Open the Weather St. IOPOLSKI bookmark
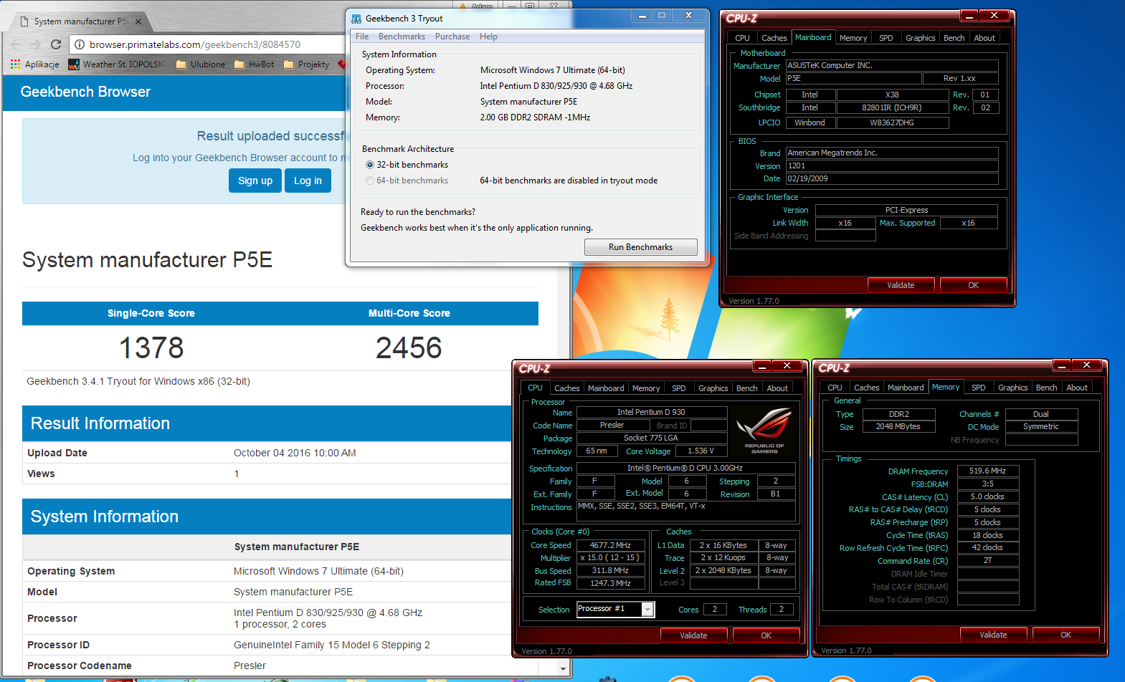The image size is (1125, 682). 116,64
